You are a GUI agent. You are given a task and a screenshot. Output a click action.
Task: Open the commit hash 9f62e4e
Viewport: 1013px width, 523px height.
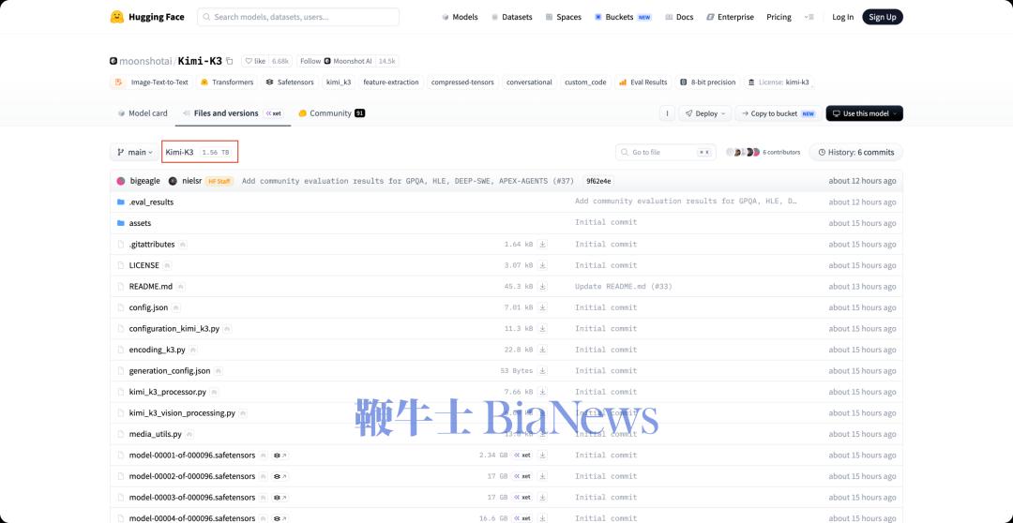tap(598, 181)
